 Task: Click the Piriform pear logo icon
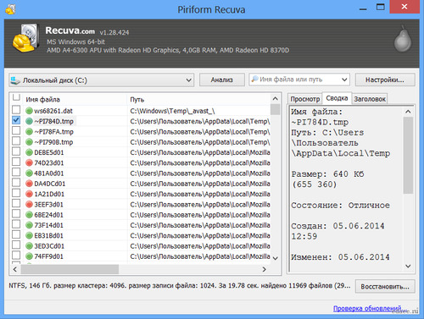[x=403, y=39]
